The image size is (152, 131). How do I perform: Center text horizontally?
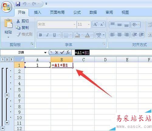[119, 35]
